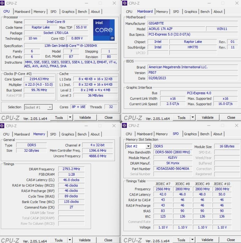Click Validate button in Memory window

coord(85,240)
